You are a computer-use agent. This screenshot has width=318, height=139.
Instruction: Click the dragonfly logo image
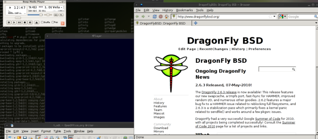tap(171, 73)
